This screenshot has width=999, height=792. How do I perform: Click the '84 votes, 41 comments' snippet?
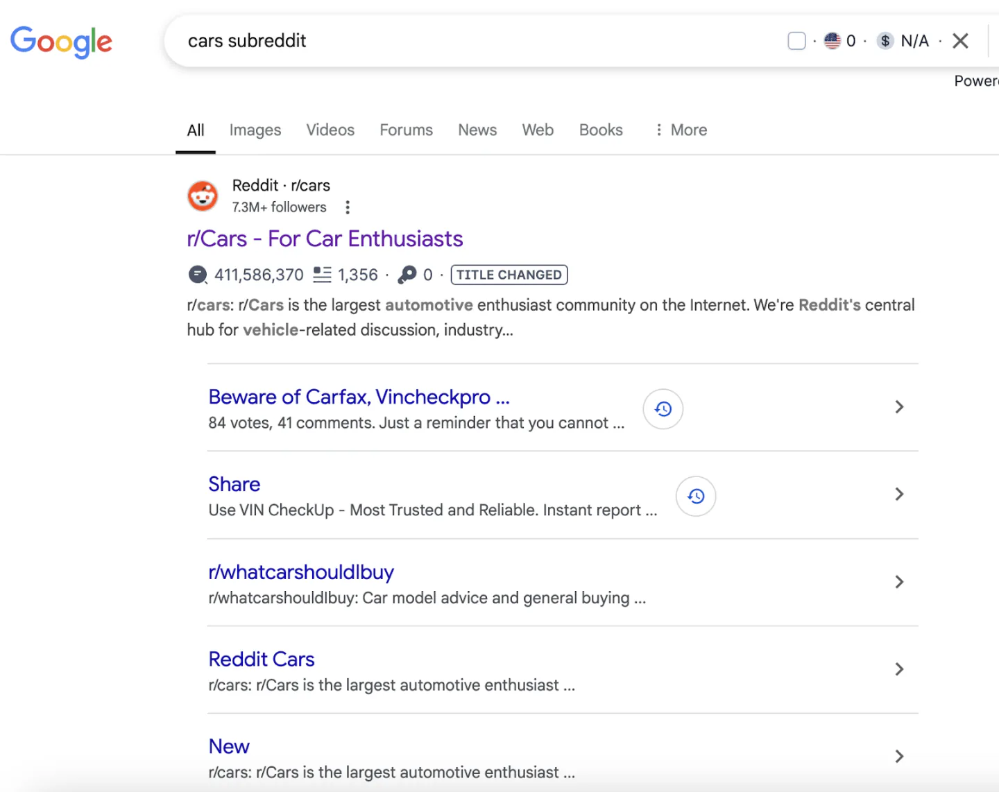tap(416, 423)
